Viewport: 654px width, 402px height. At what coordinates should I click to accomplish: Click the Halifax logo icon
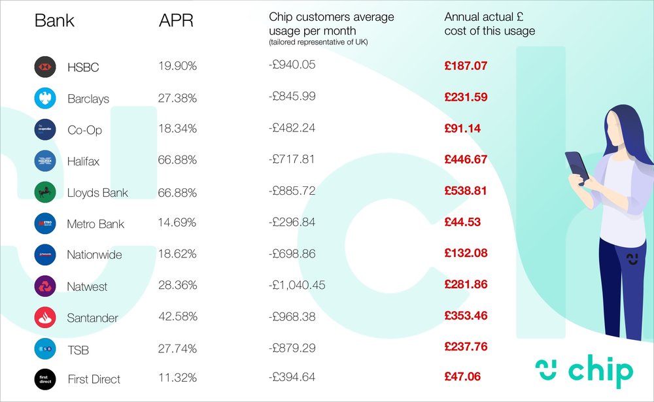pos(45,161)
